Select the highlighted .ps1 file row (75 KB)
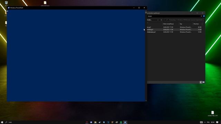221x124 pixels. pyautogui.click(x=175, y=30)
